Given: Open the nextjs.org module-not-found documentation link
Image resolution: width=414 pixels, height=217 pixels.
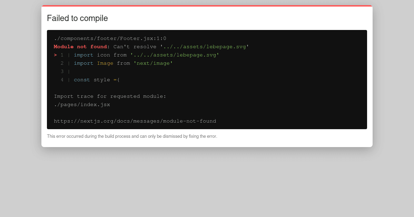Looking at the screenshot, I should [135, 121].
